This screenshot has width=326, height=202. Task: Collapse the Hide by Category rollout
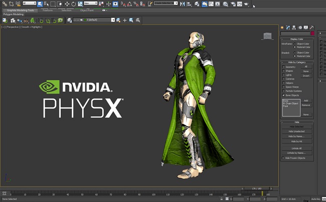pos(297,62)
